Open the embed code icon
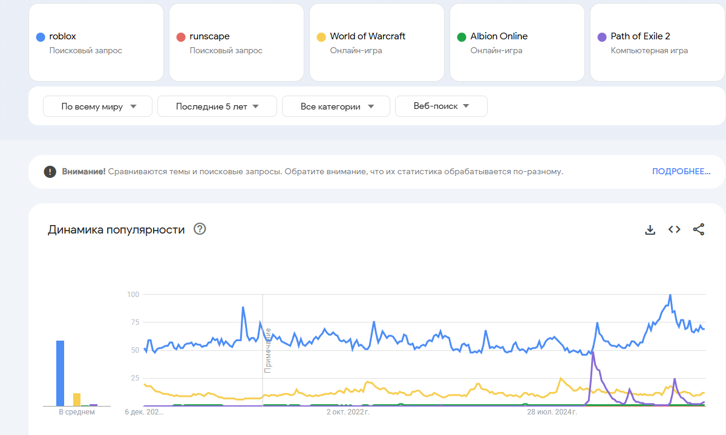Viewport: 726px width, 435px height. tap(674, 229)
